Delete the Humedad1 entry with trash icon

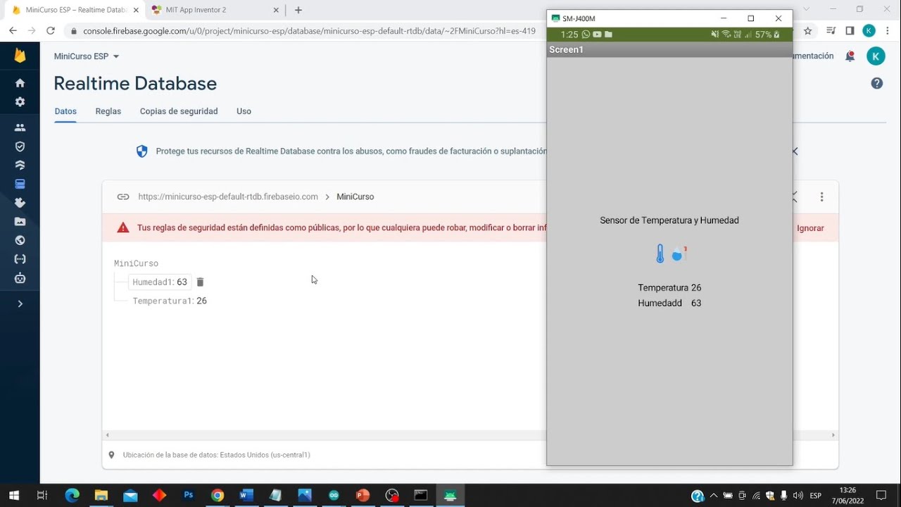(200, 282)
